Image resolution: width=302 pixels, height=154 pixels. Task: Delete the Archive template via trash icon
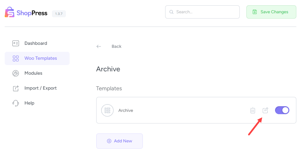tap(253, 111)
